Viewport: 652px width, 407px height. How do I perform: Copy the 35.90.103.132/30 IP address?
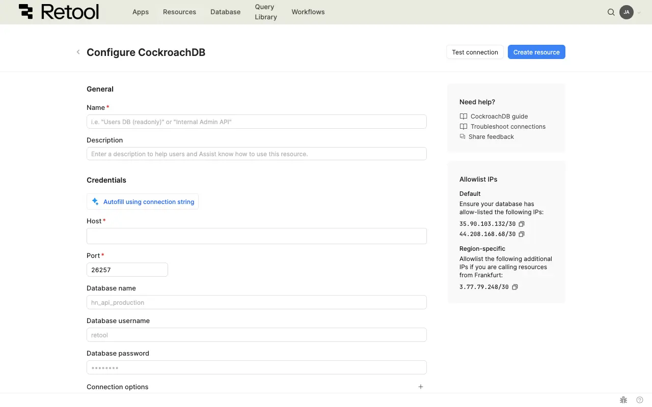[x=522, y=224]
